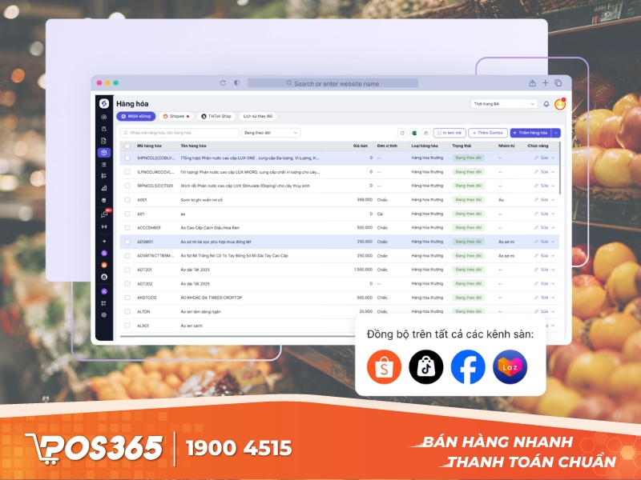Image resolution: width=641 pixels, height=480 pixels.
Task: Select the highlighted Hàng hóa sidebar icon
Action: tap(104, 153)
